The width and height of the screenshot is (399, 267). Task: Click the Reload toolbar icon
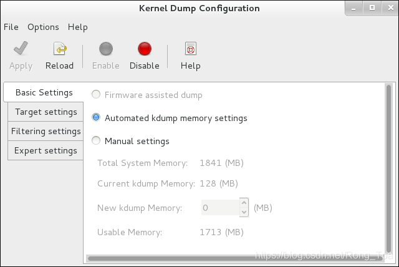tap(60, 49)
